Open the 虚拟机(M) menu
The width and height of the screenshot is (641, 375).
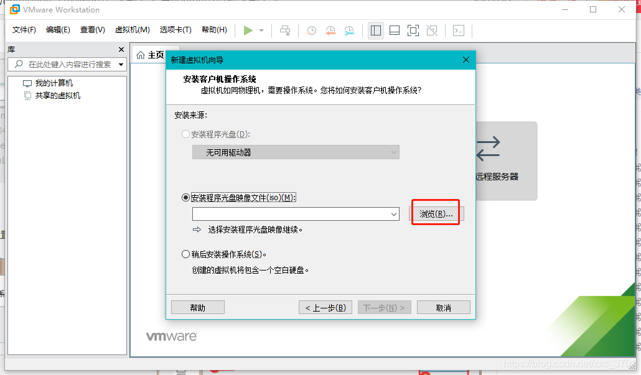coord(133,29)
